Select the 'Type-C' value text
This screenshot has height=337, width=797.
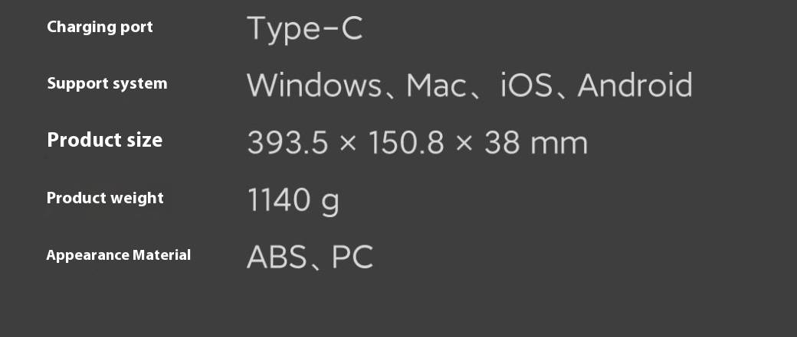pos(304,29)
